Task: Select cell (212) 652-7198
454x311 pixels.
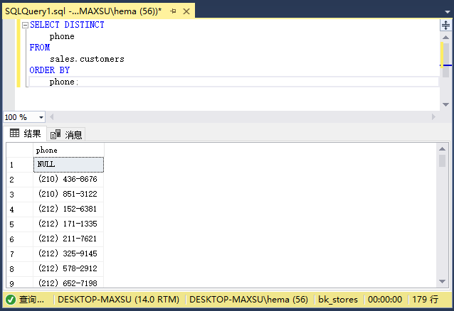Action: [x=68, y=283]
